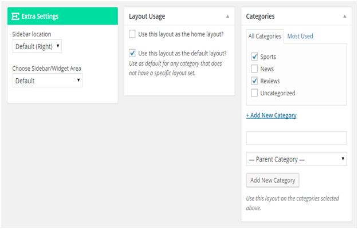The image size is (358, 229).
Task: Click the Categories panel heading text
Action: click(260, 17)
